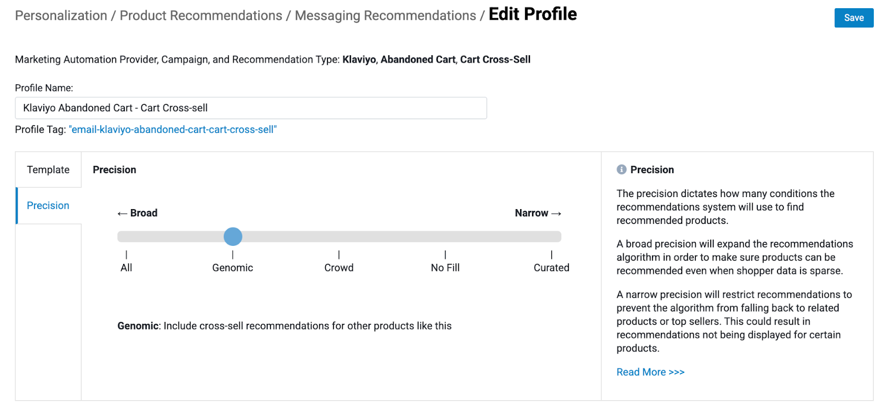This screenshot has height=404, width=876.
Task: Click the Genomic slider label
Action: point(233,268)
